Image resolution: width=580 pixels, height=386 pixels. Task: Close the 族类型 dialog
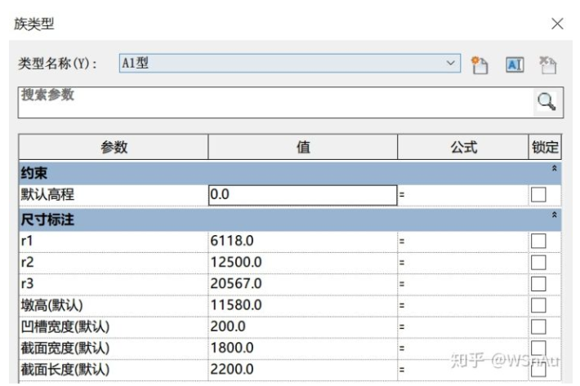click(x=557, y=24)
